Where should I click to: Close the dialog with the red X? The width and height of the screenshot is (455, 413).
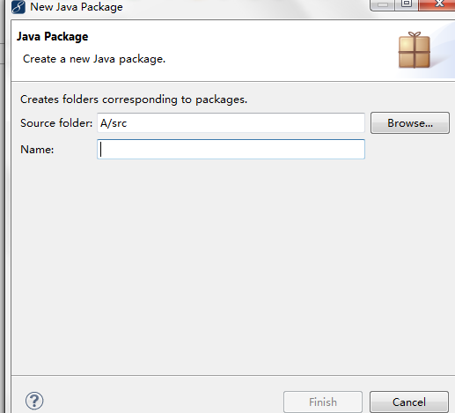click(437, 4)
